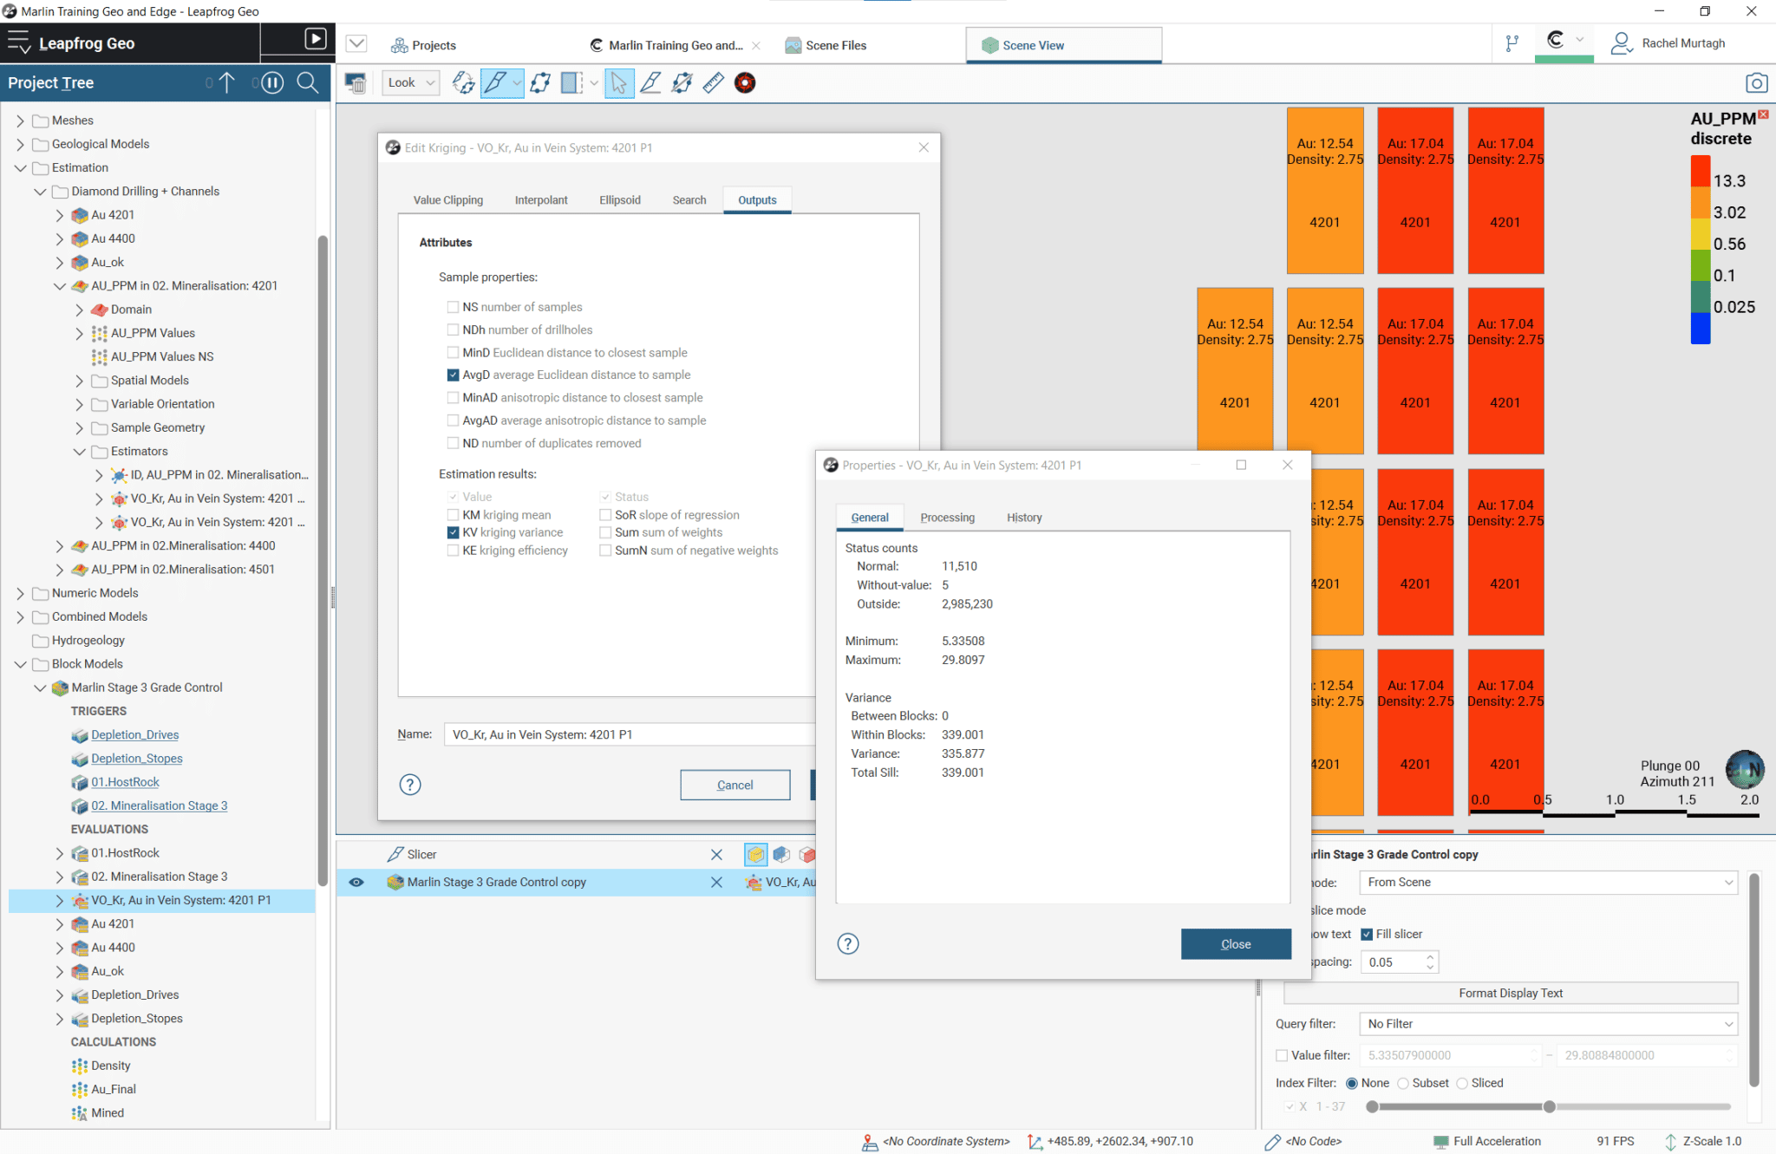1776x1154 pixels.
Task: Remove Marlin Stage 3 Grade Control copy from scene
Action: click(x=716, y=883)
